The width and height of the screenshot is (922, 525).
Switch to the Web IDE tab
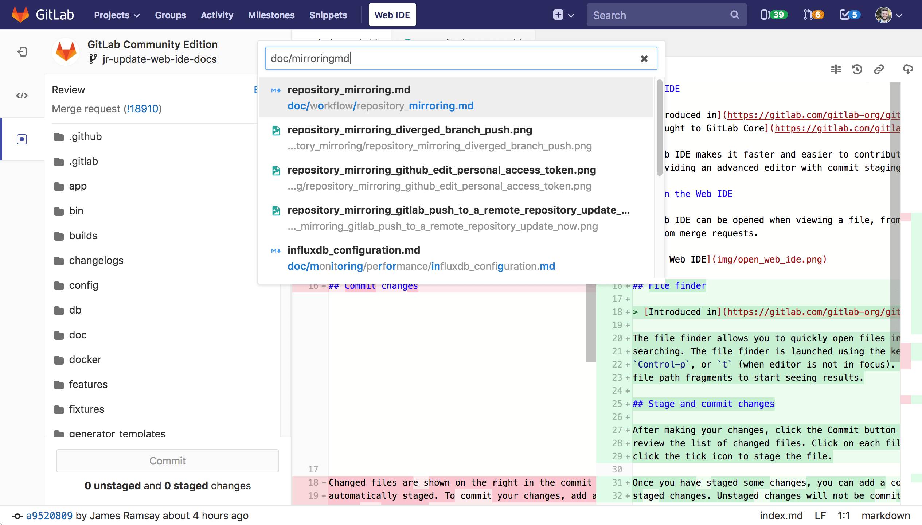(392, 15)
